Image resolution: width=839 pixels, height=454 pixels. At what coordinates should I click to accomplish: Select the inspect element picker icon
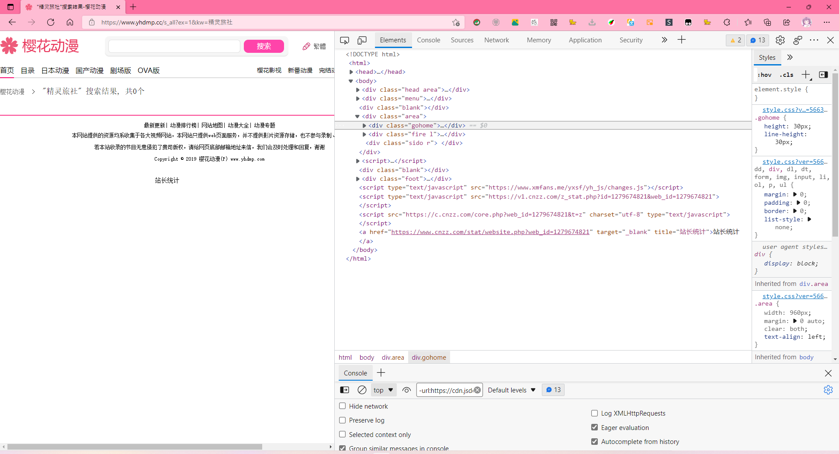pyautogui.click(x=344, y=40)
